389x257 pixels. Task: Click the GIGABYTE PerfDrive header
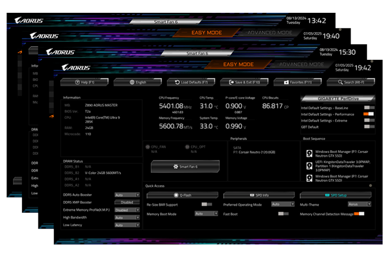338,99
